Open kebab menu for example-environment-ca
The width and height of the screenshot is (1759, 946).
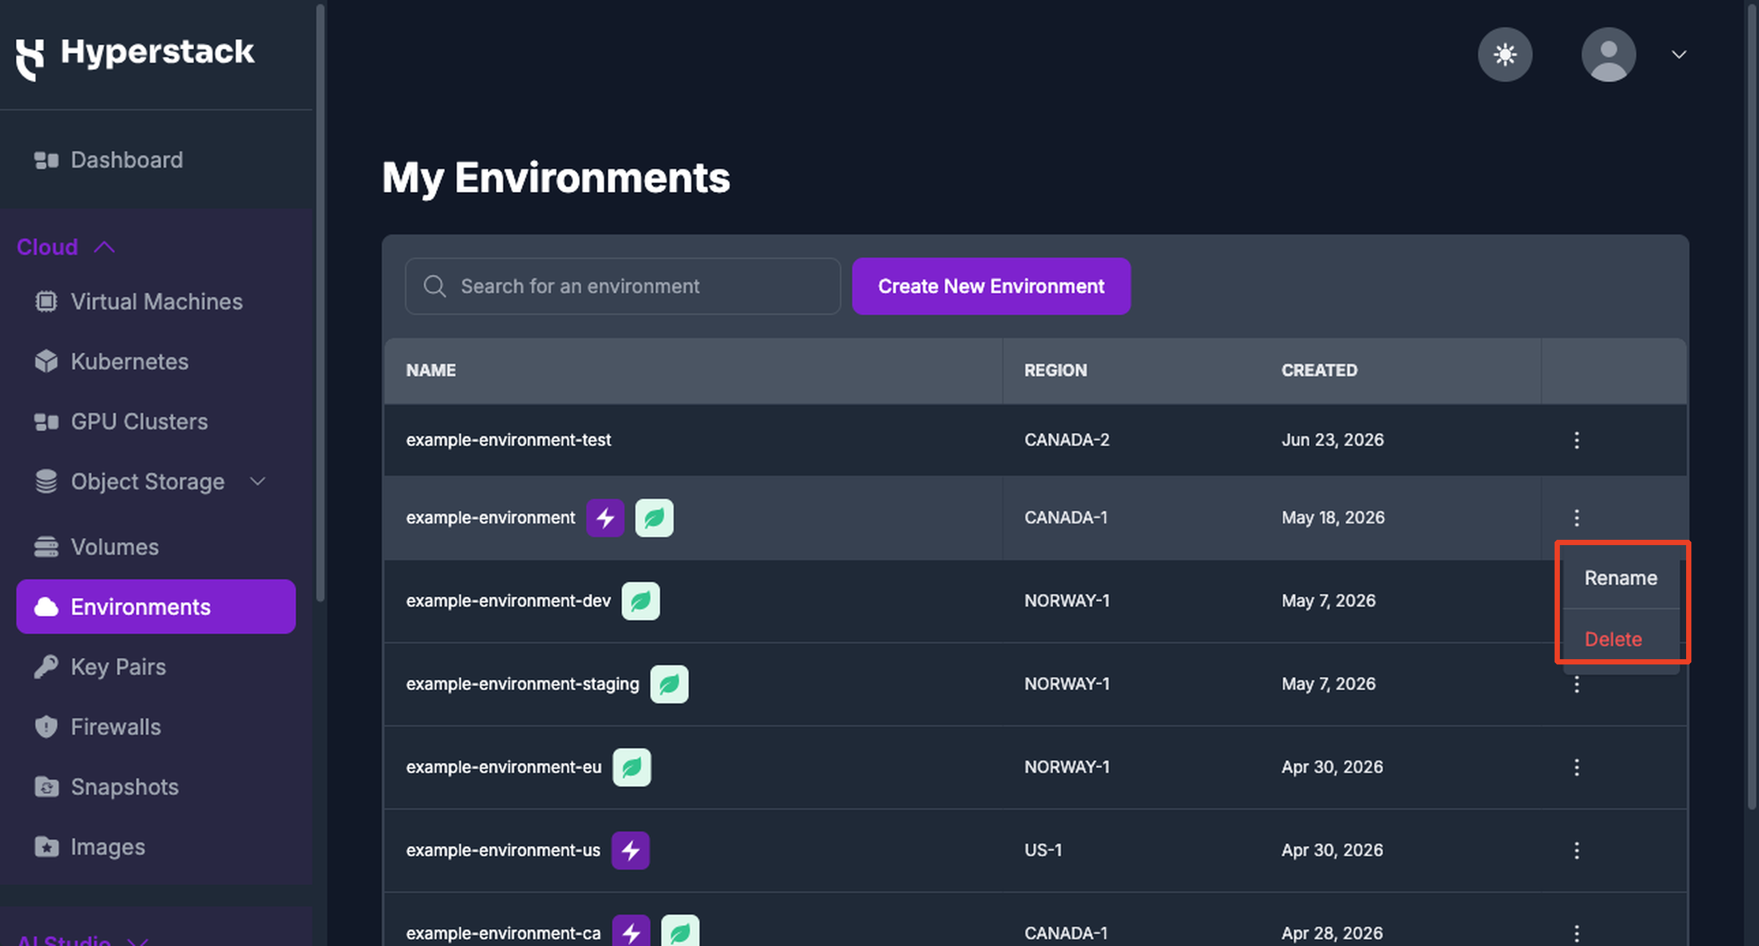tap(1576, 934)
